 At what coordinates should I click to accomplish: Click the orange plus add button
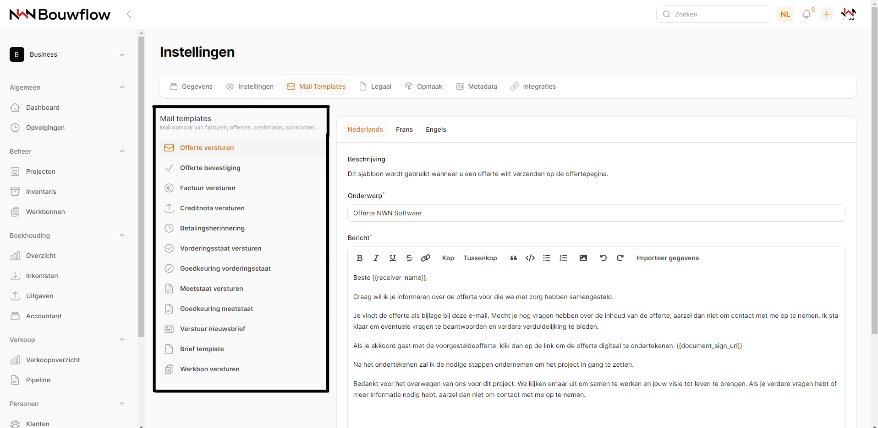click(x=827, y=14)
